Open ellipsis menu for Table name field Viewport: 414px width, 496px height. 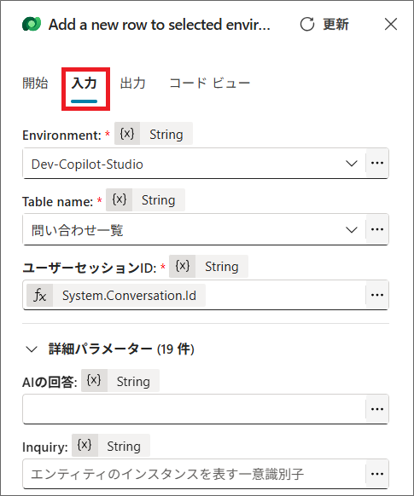click(377, 229)
